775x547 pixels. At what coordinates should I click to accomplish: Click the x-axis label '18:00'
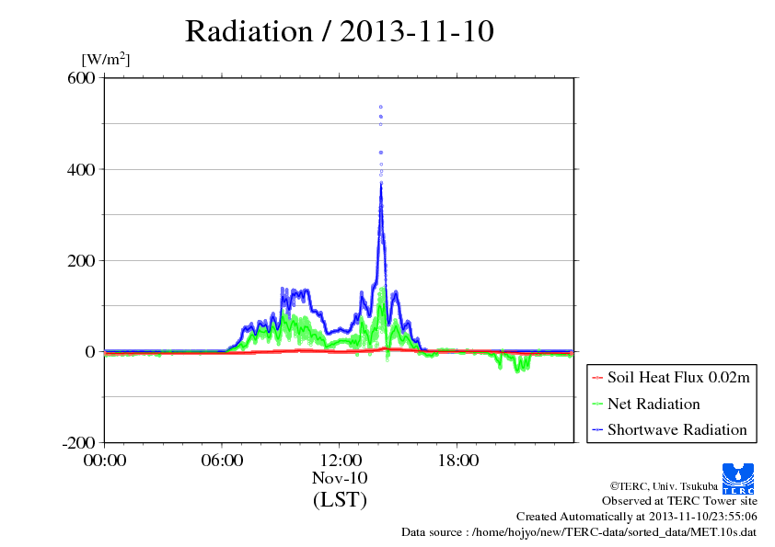457,461
